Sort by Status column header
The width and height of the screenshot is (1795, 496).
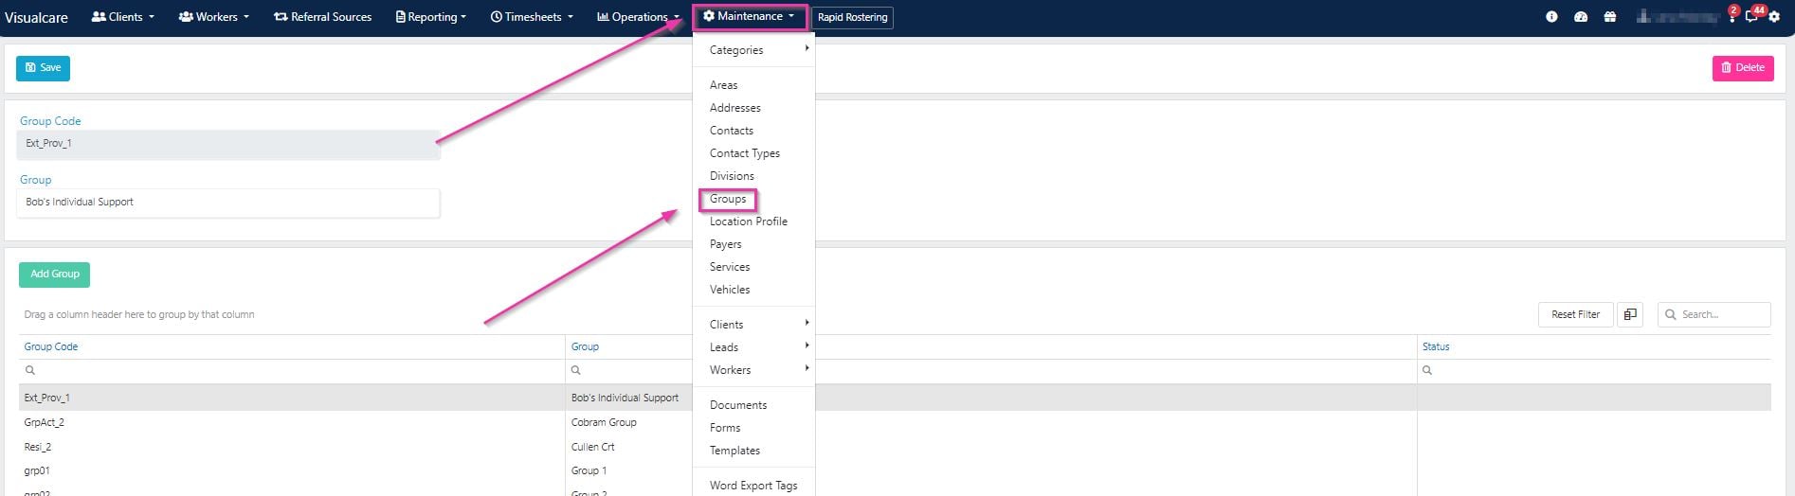pyautogui.click(x=1436, y=346)
